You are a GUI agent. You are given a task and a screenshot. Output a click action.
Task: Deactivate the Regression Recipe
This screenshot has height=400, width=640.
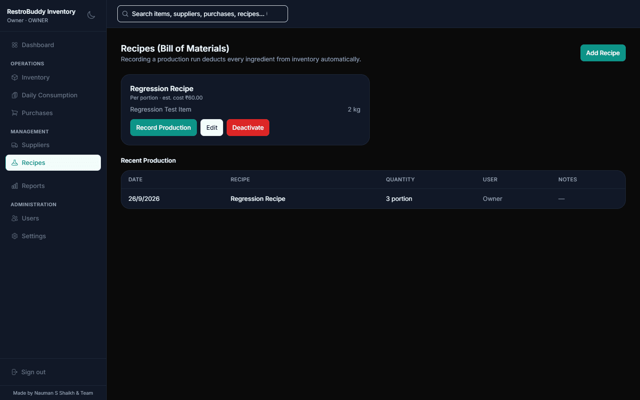coord(248,128)
